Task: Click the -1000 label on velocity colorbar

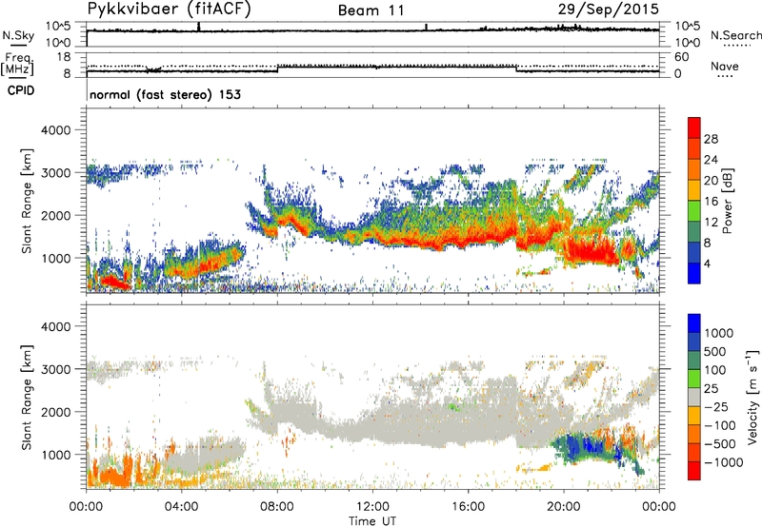Action: coord(723,462)
